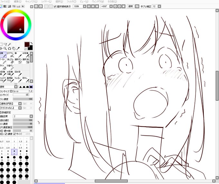
Task: Toggle the swatches grid panel
Action: tap(18, 6)
